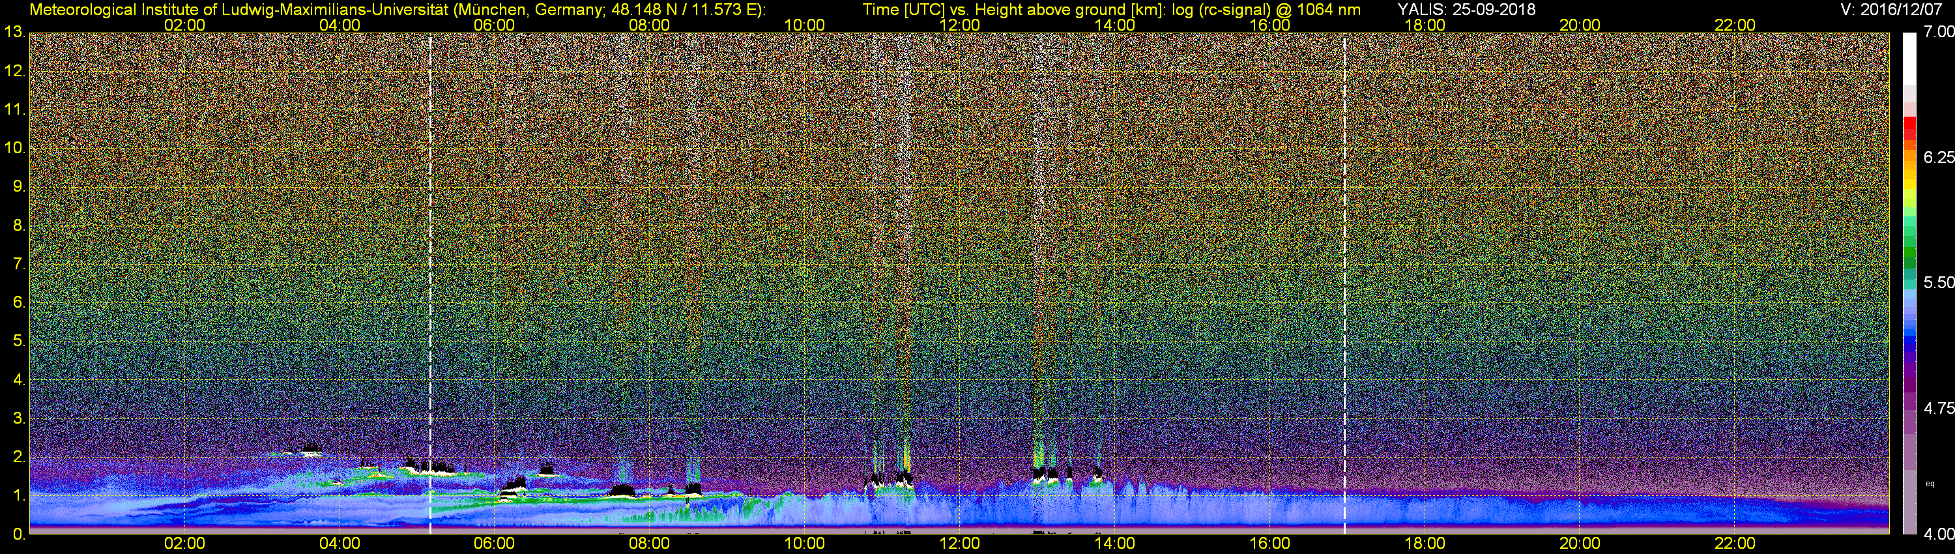Click the 2 km height axis label
Image resolution: width=1955 pixels, height=554 pixels.
point(19,457)
